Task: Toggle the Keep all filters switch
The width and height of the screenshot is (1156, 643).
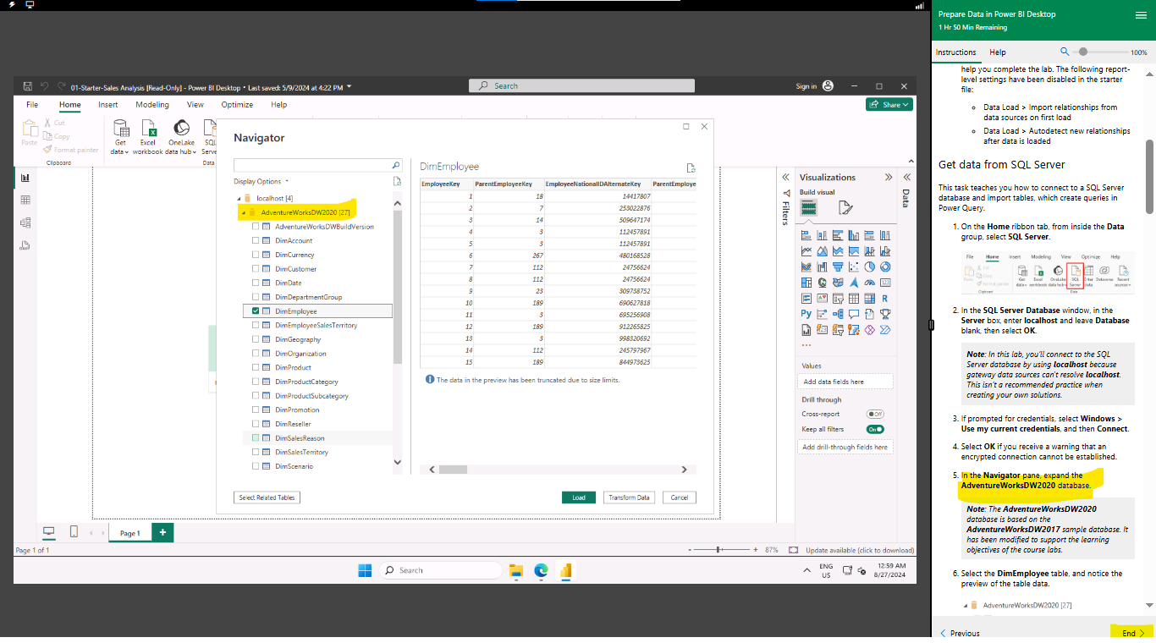Action: click(x=875, y=429)
